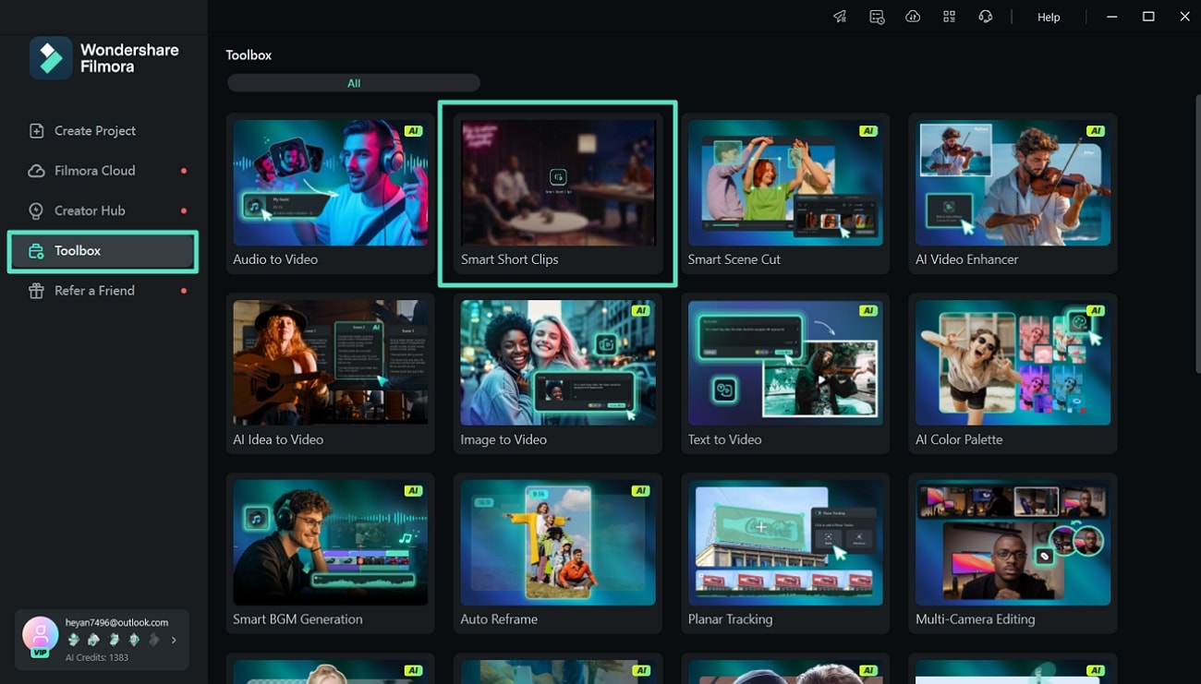
Task: Click the AI badge on Auto Reframe
Action: point(640,491)
